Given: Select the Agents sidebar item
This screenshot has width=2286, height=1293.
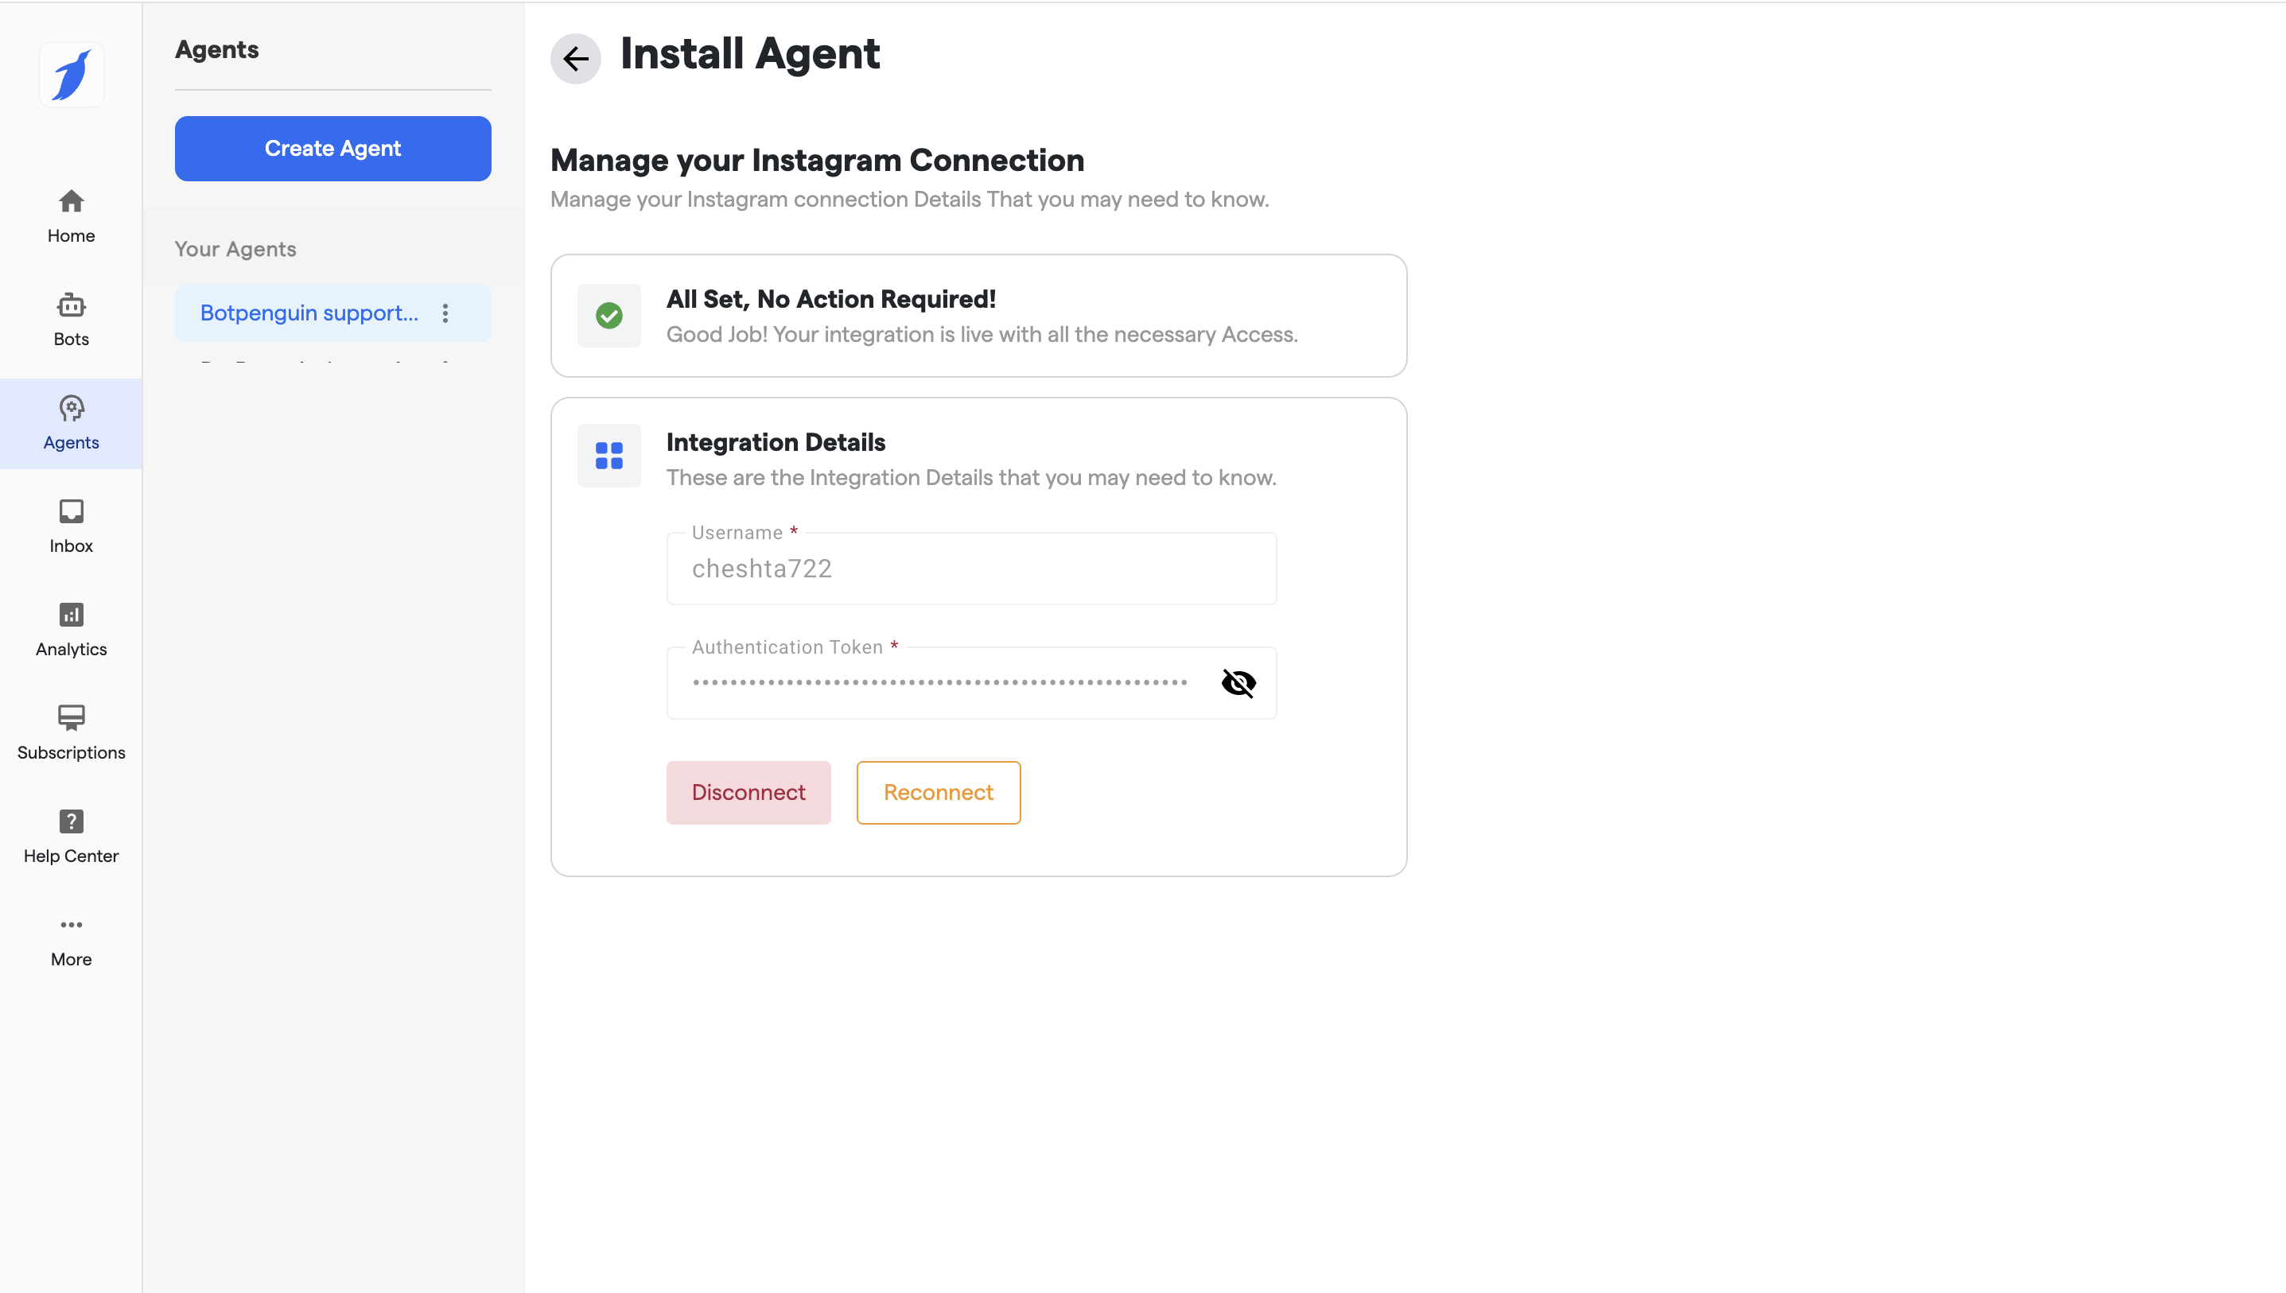Looking at the screenshot, I should (71, 423).
